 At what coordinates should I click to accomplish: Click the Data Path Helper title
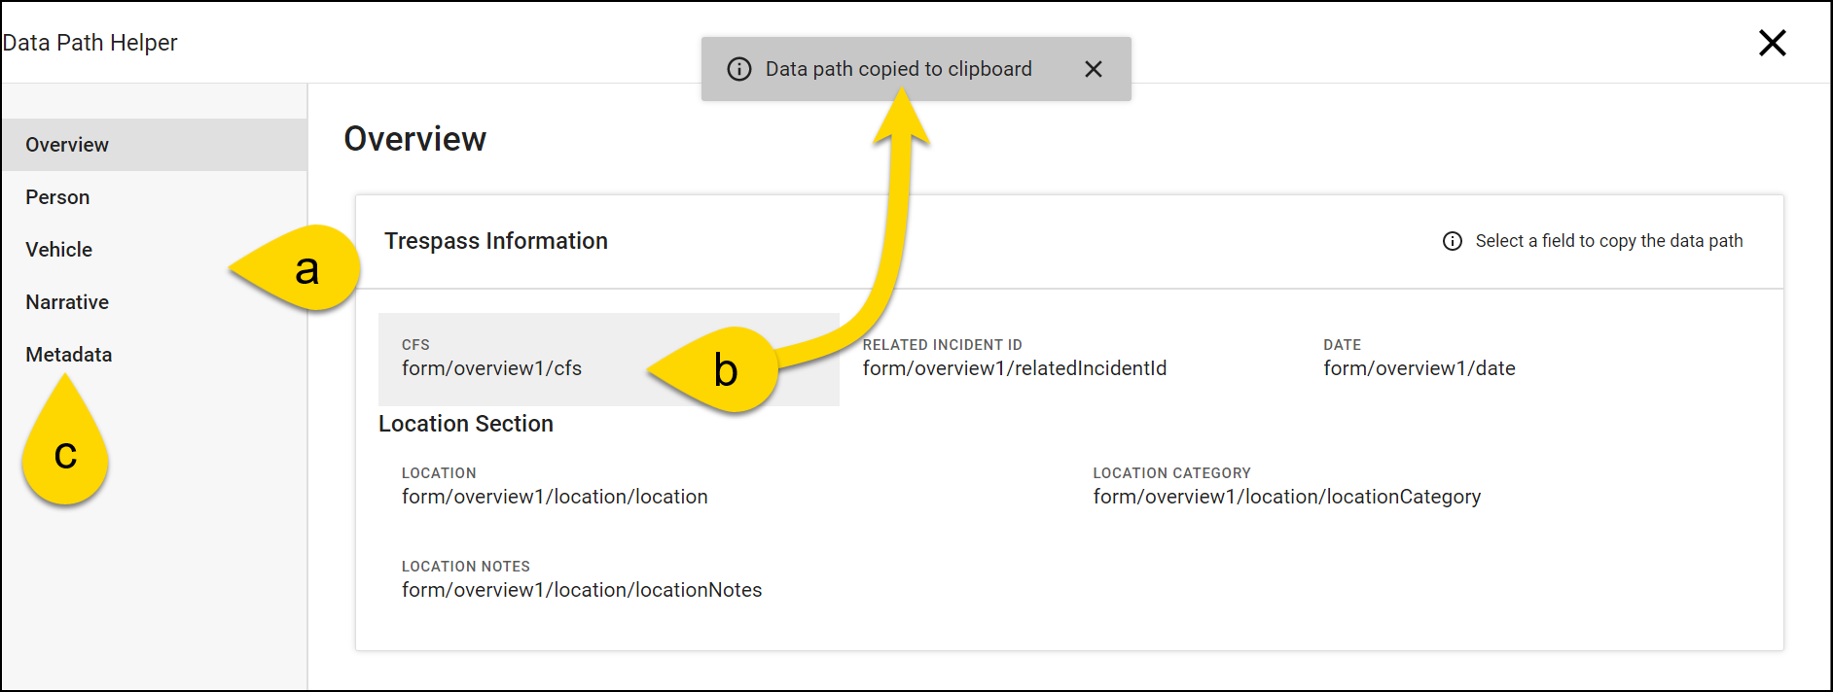click(90, 42)
